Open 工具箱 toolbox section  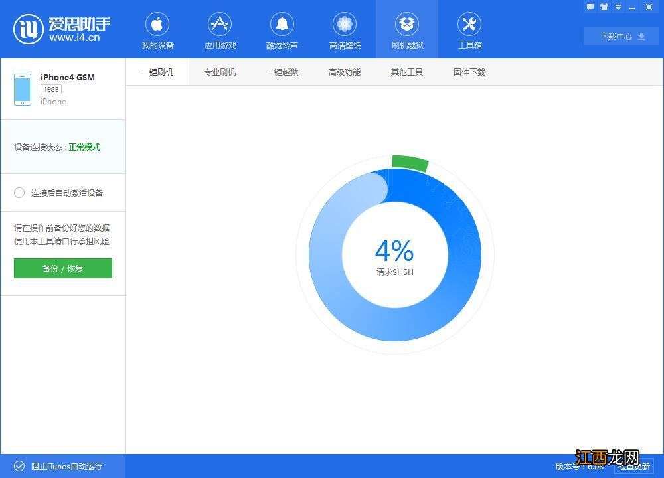click(x=469, y=31)
